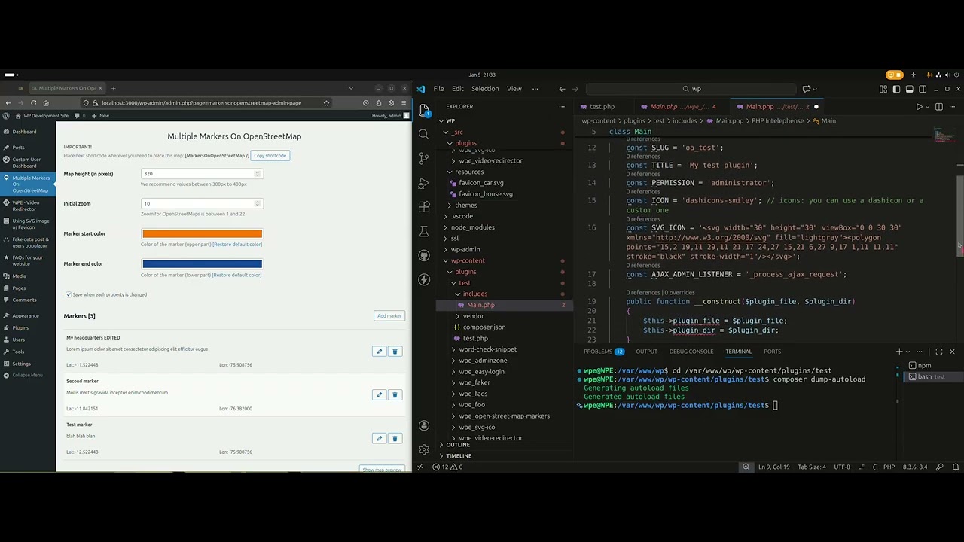Open VS Code Explorer view icon

coord(424,110)
